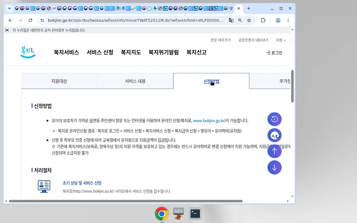Open the middle dock application icon
357x223 pixels.
pyautogui.click(x=178, y=214)
